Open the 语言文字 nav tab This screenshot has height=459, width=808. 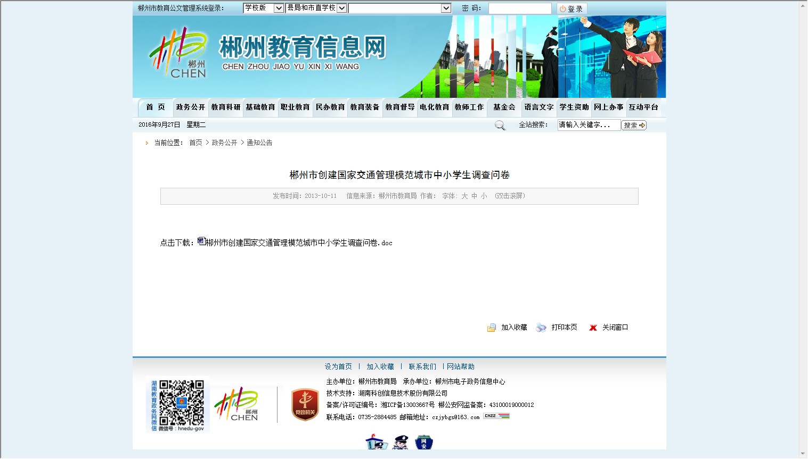(539, 107)
